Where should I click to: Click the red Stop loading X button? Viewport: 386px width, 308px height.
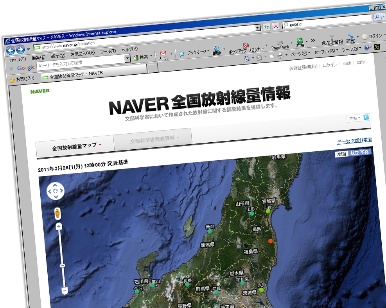coord(276,26)
